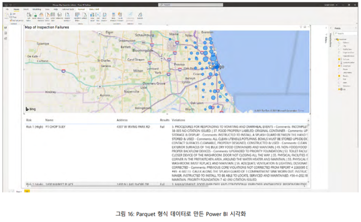
Task: Click the Search box in title bar
Action: [191, 5]
